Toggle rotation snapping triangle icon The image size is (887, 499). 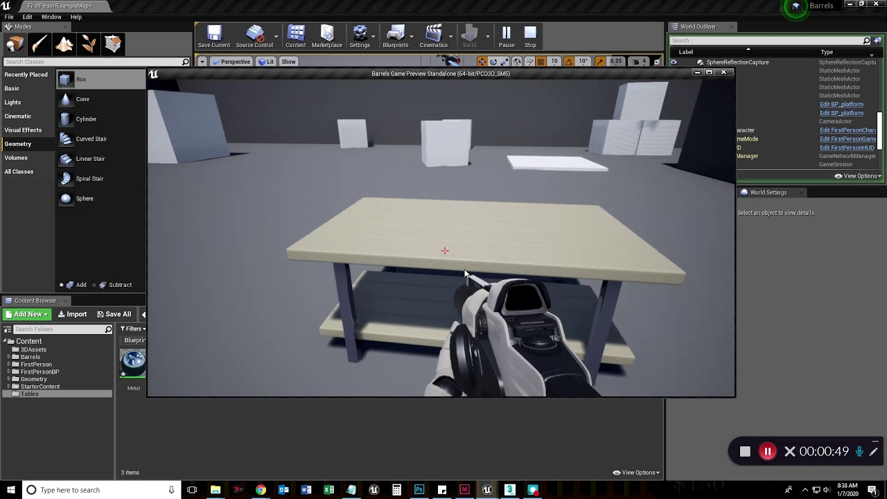coord(570,62)
